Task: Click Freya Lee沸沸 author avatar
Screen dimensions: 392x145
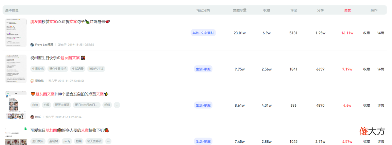Action: pos(32,44)
